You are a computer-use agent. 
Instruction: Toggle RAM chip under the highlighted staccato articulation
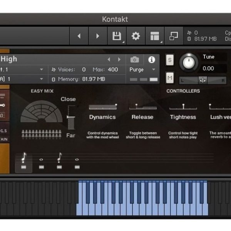point(23,167)
